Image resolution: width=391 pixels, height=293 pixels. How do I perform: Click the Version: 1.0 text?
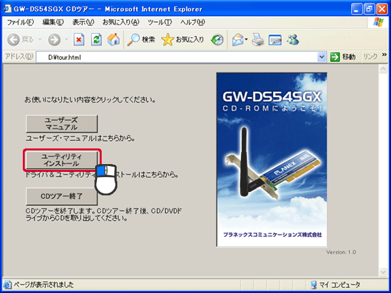[341, 252]
